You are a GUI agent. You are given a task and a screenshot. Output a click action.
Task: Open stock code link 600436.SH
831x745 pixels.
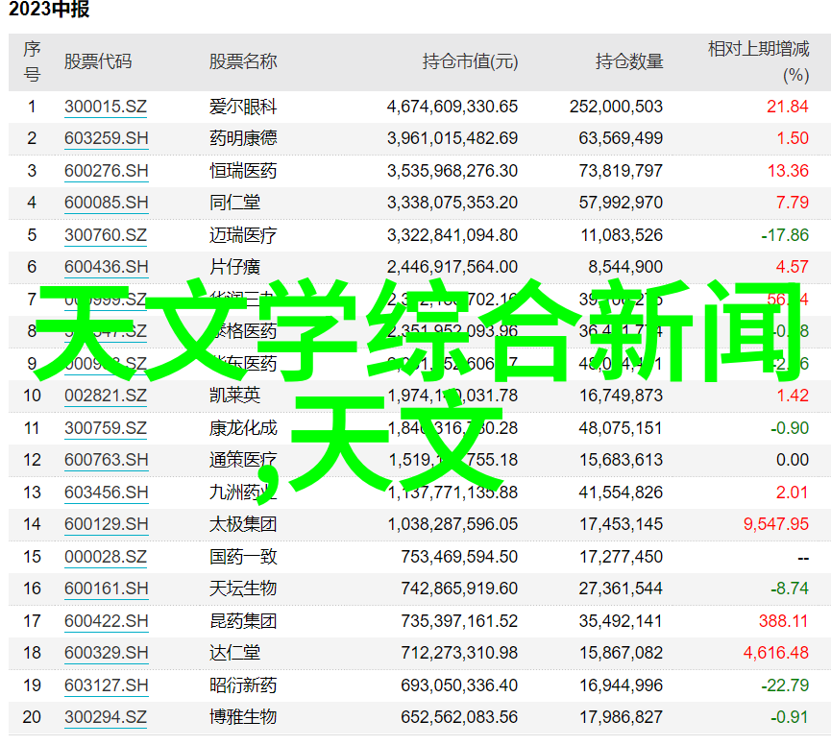(106, 267)
